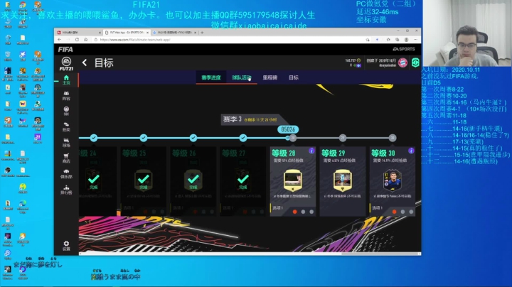This screenshot has width=512, height=287.
Task: Click the info icon on 等级 30 card
Action: [x=411, y=151]
